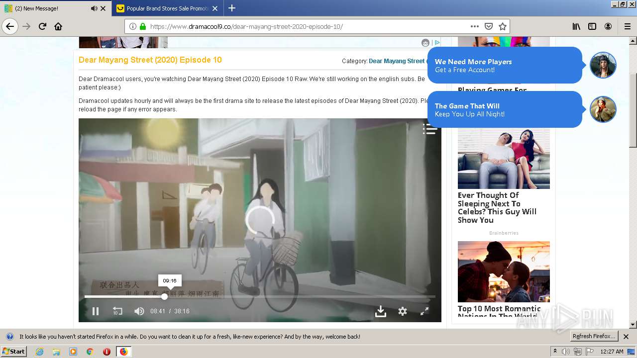Viewport: 637px width, 358px height.
Task: Open Dear Mayang Street category link
Action: [398, 61]
